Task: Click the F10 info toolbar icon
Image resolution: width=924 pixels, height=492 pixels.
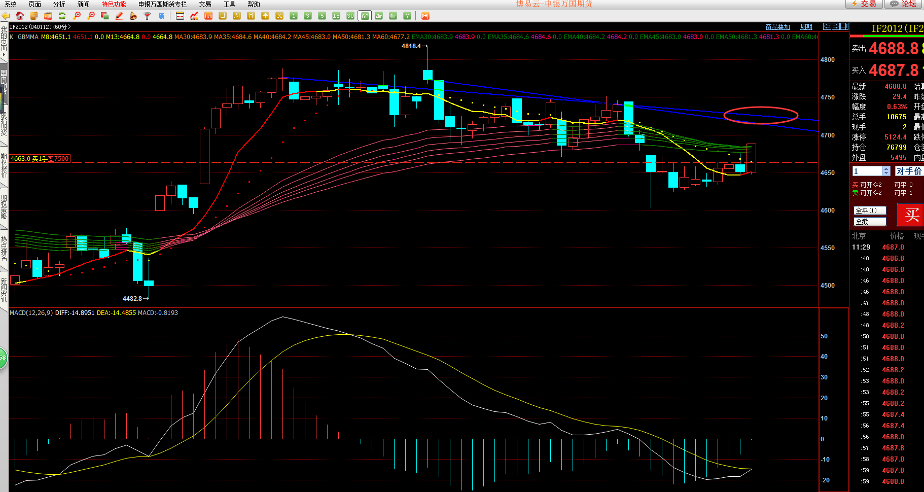Action: tap(48, 16)
